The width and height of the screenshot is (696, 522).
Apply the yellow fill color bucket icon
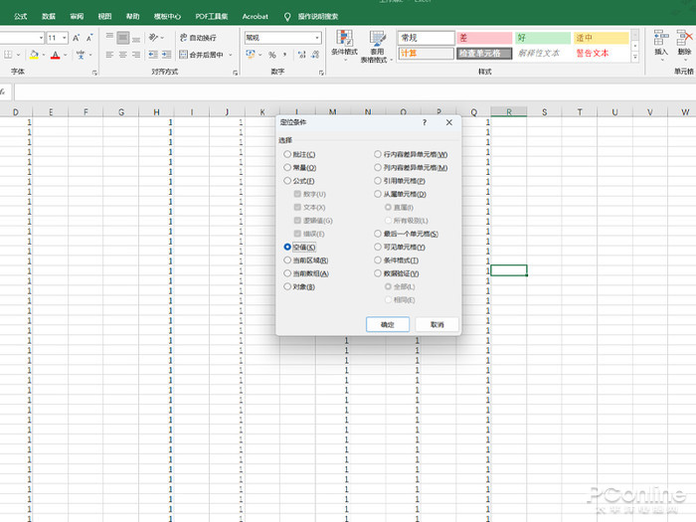tap(34, 55)
